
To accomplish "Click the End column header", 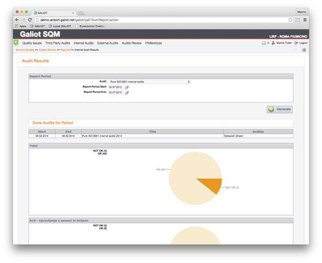I will pos(68,131).
